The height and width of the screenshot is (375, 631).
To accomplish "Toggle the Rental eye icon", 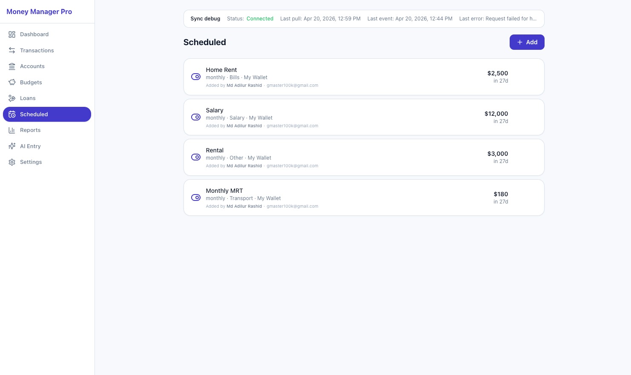I will click(196, 157).
